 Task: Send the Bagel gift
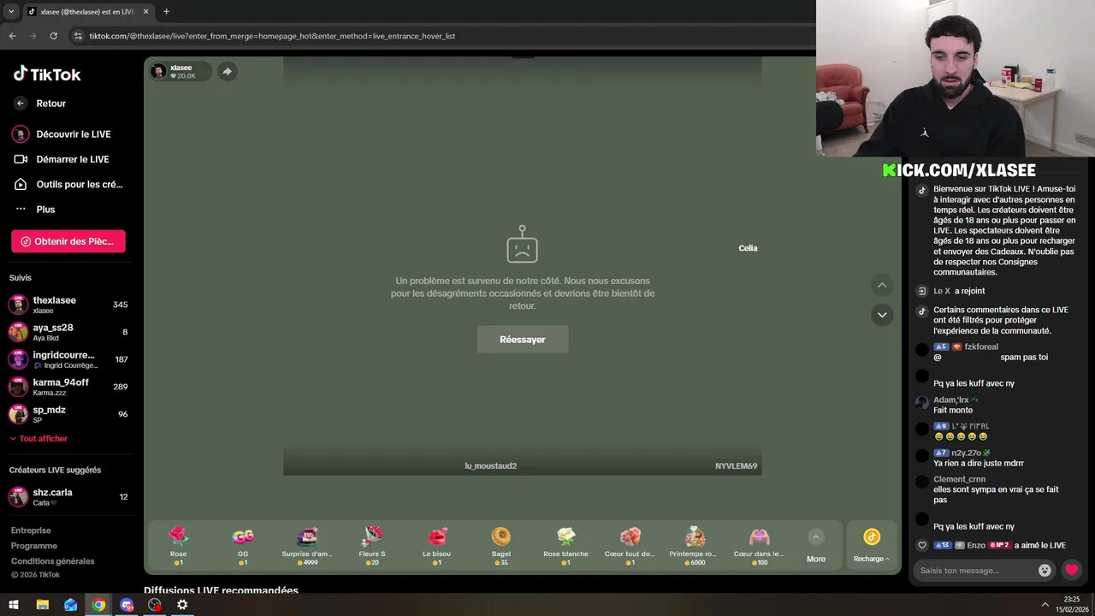(501, 546)
